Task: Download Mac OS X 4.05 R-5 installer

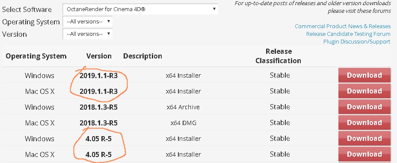Action: click(x=364, y=154)
